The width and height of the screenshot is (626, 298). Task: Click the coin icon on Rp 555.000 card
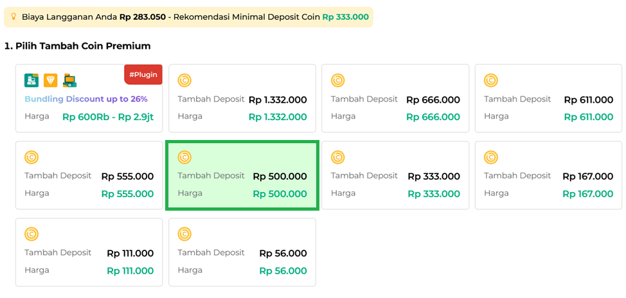coord(31,157)
